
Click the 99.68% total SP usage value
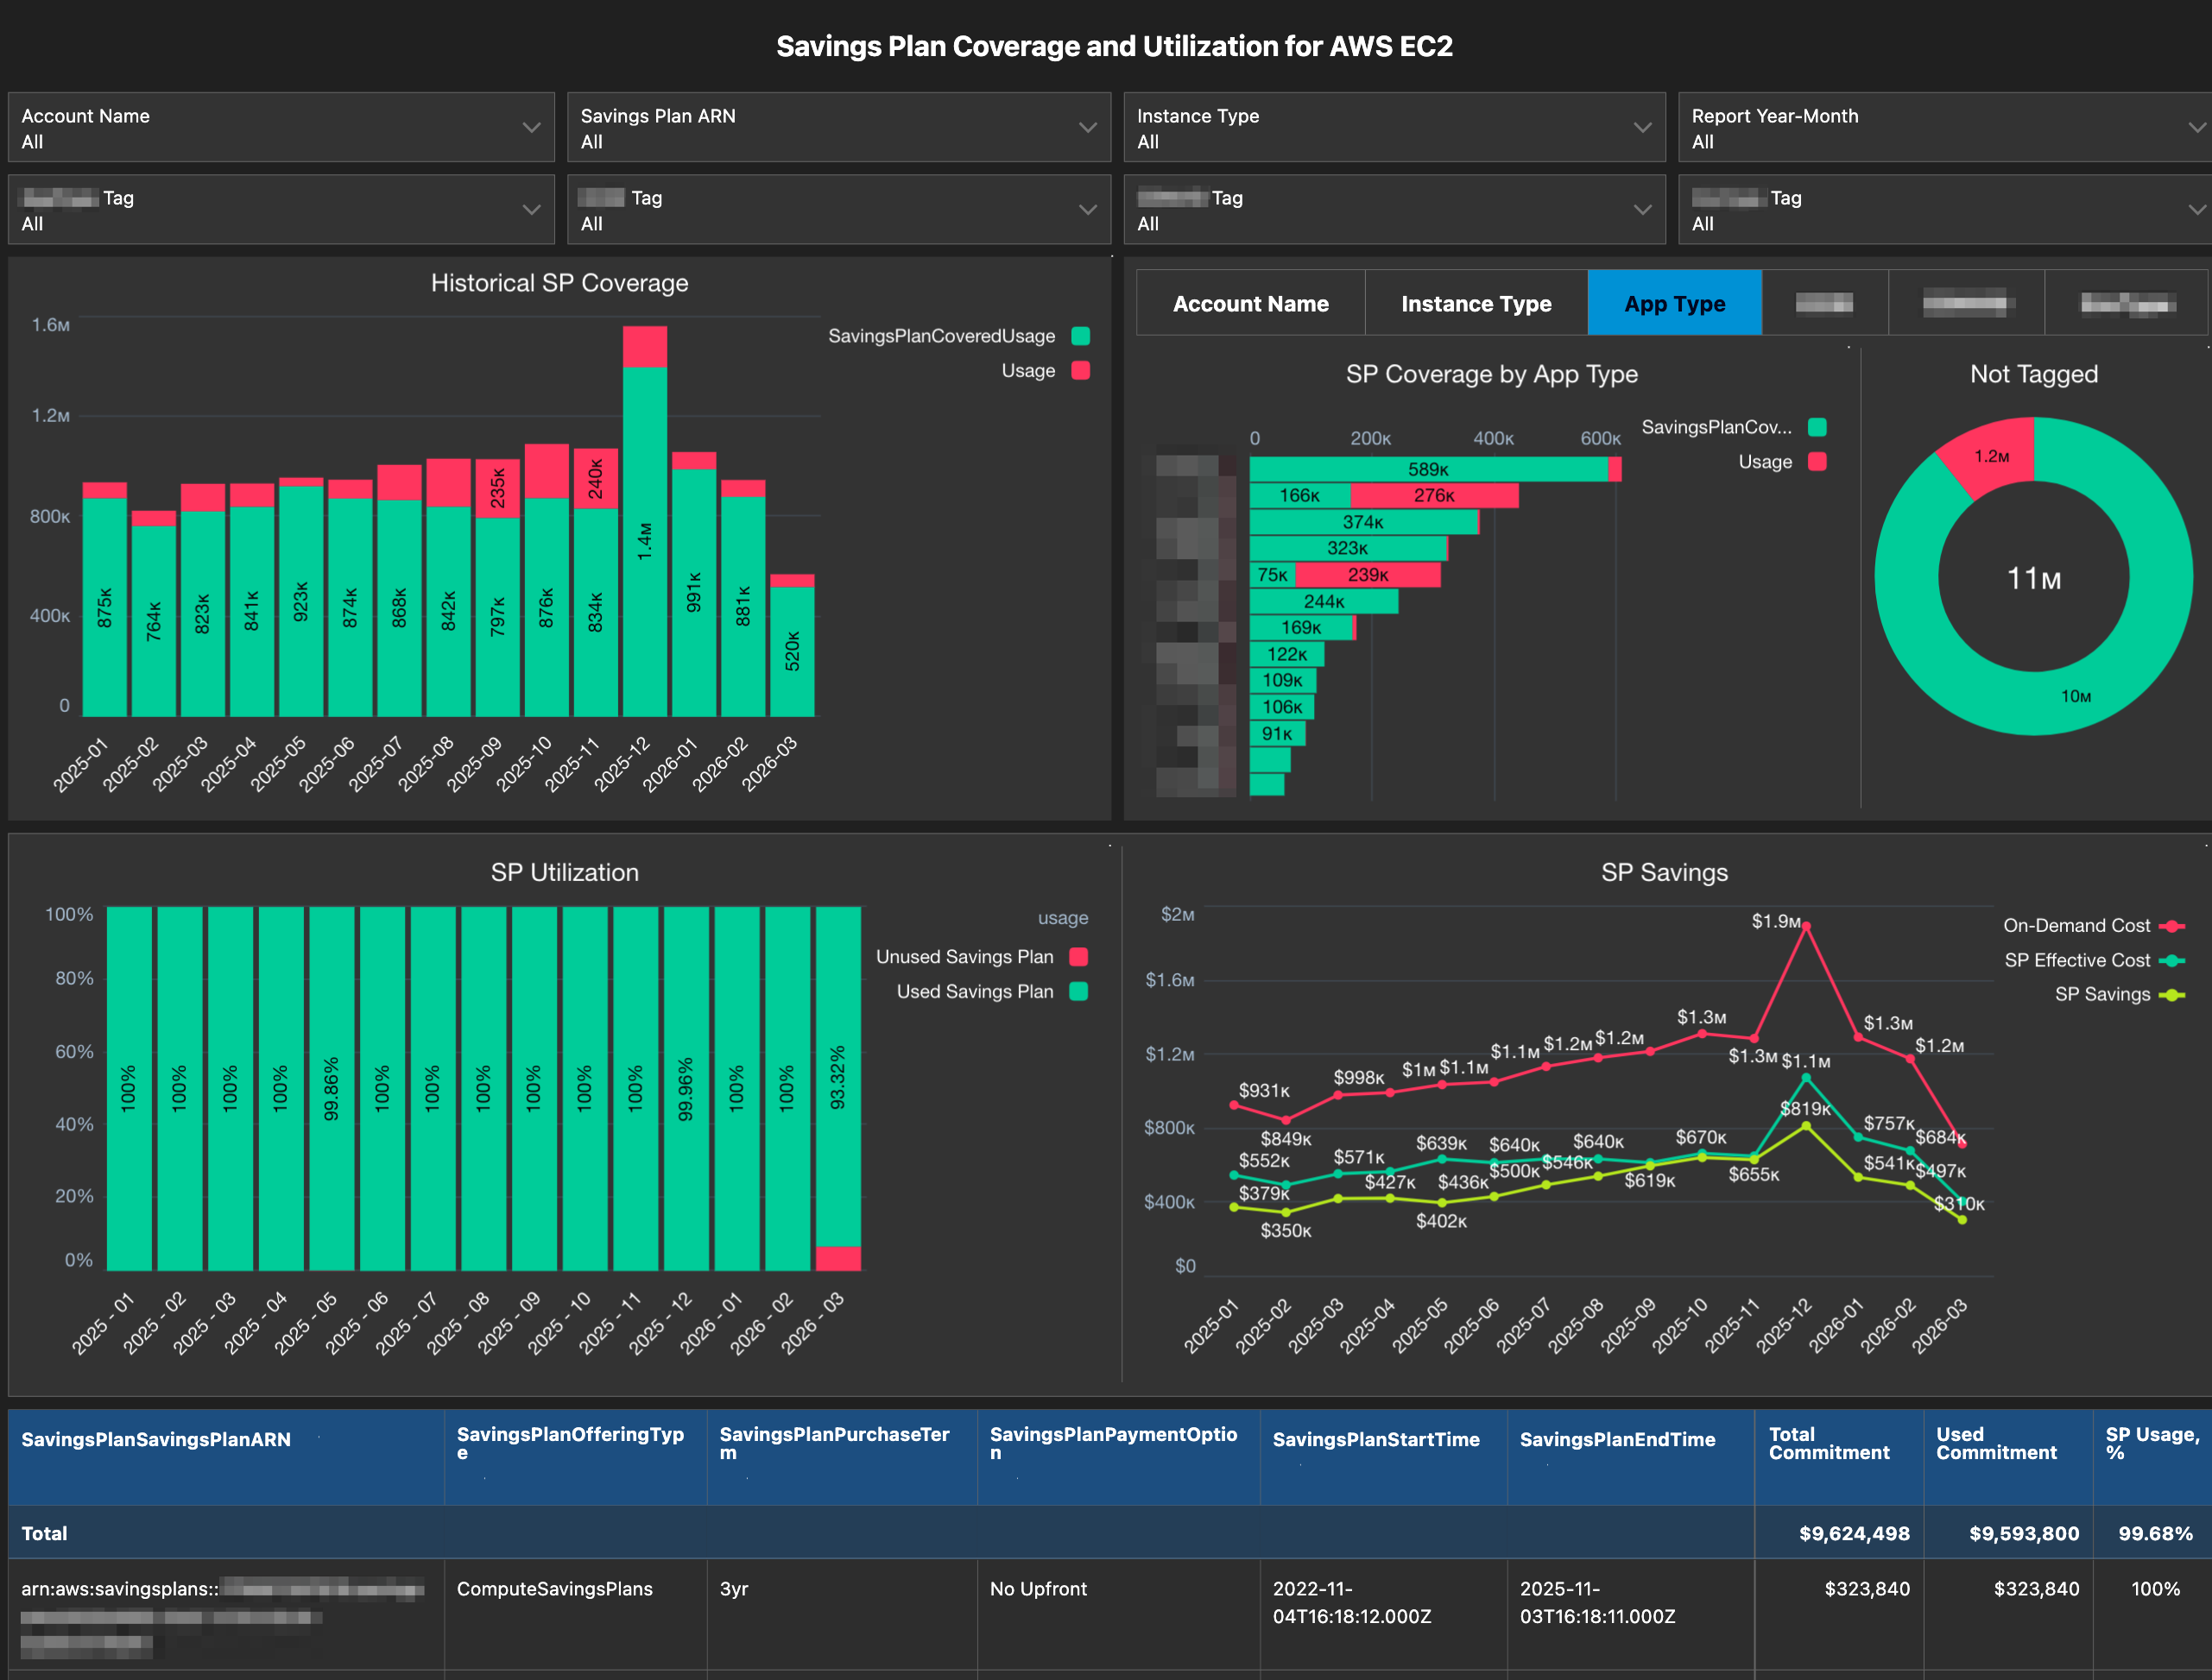(2155, 1533)
